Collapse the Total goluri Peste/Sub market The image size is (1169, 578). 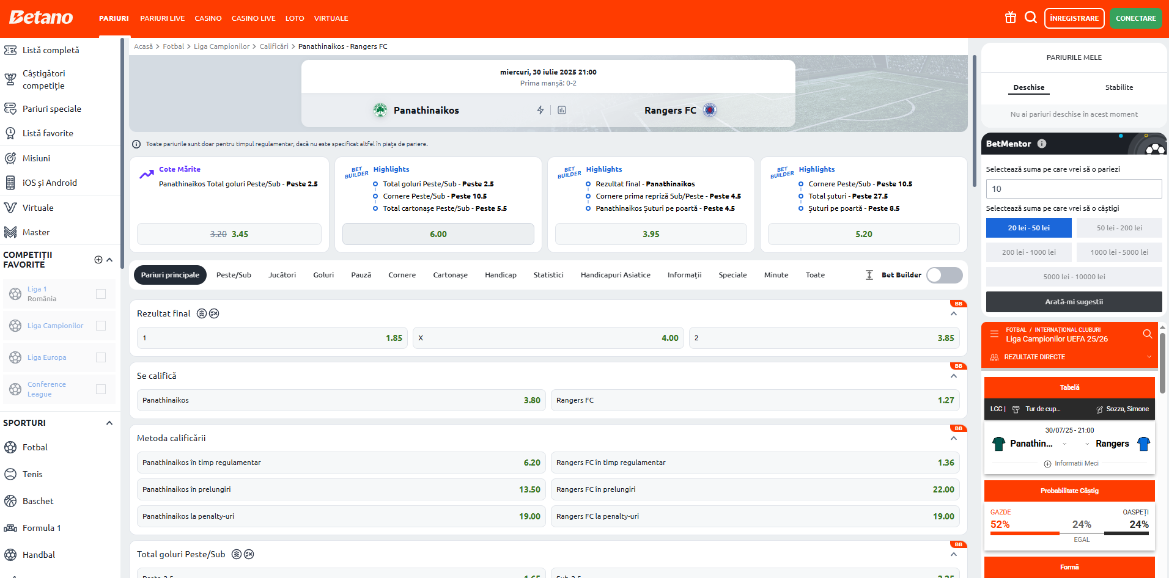954,554
